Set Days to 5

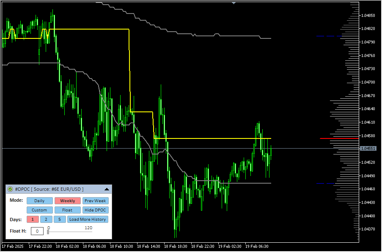click(x=60, y=219)
